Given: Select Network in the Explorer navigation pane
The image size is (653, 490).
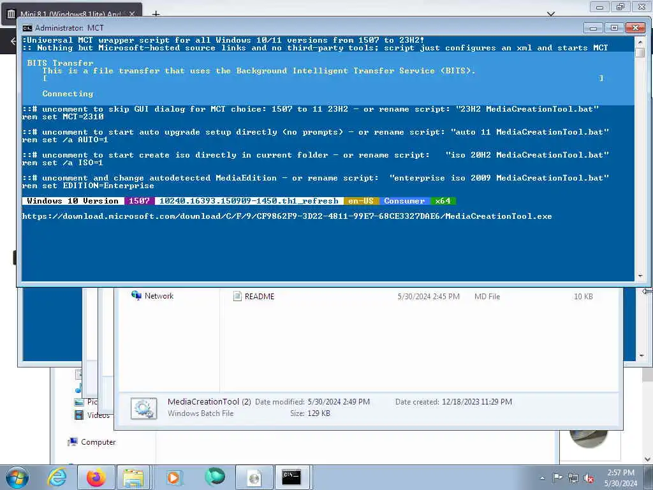Looking at the screenshot, I should (159, 296).
